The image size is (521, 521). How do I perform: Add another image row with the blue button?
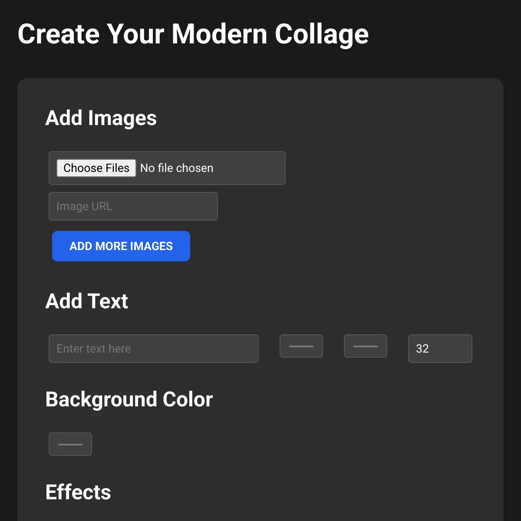(x=121, y=246)
